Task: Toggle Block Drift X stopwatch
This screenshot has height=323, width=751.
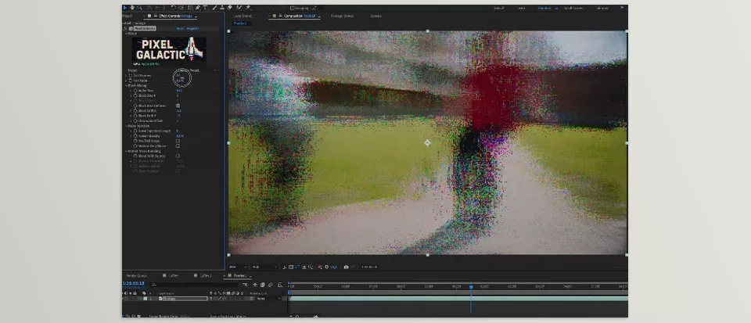Action: point(135,110)
